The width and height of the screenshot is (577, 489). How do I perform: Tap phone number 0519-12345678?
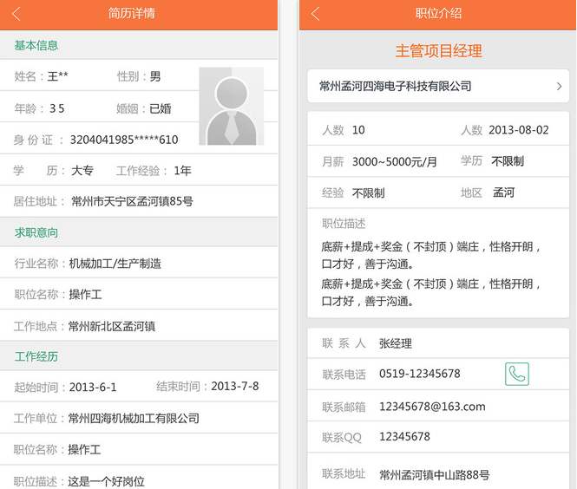[x=420, y=374]
